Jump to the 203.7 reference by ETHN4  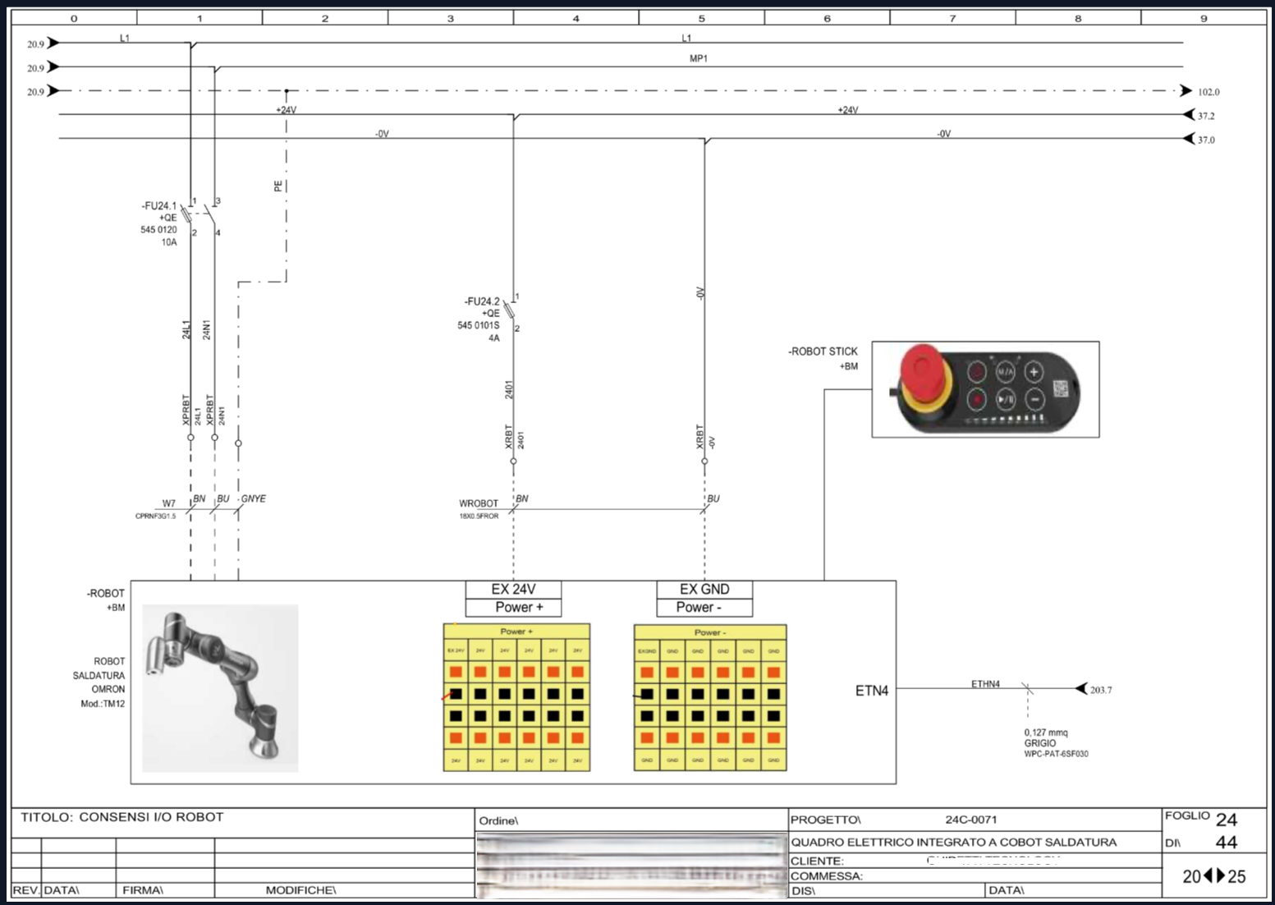(x=1082, y=689)
